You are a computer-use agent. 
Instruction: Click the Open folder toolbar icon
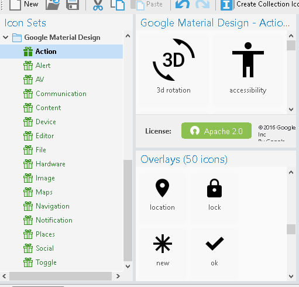click(x=53, y=5)
